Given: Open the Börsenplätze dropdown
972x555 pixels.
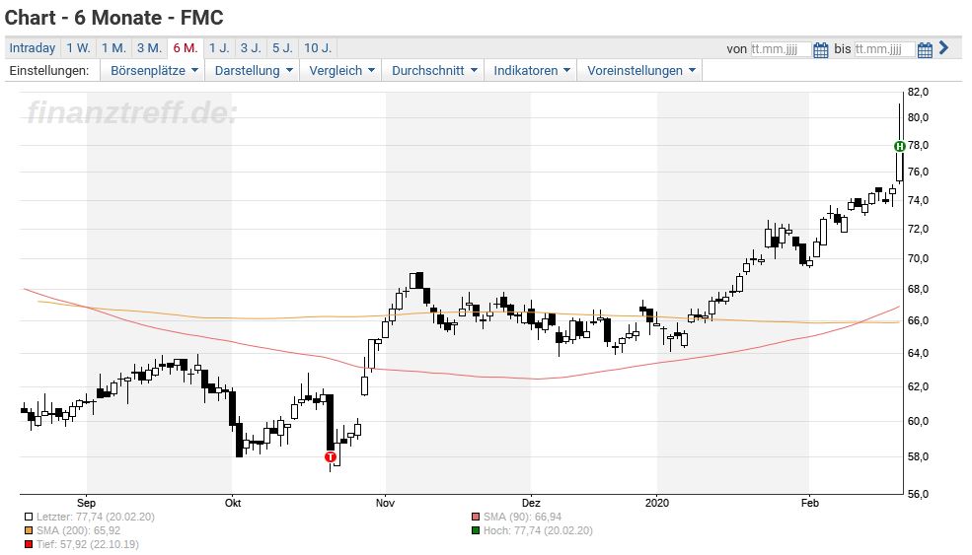Looking at the screenshot, I should [154, 71].
